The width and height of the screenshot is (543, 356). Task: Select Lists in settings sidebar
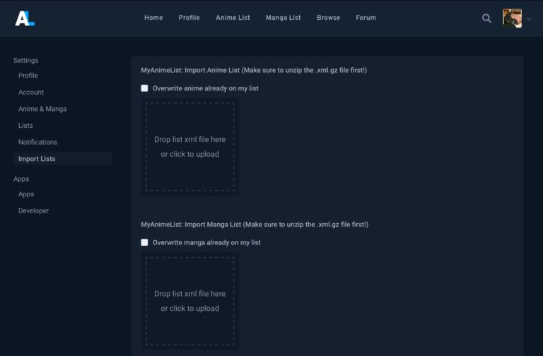[25, 126]
